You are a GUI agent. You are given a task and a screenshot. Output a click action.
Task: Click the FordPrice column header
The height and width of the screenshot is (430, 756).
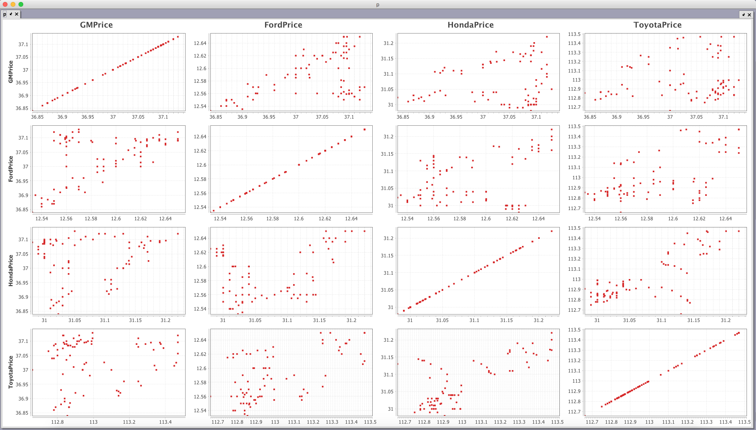[x=283, y=25]
